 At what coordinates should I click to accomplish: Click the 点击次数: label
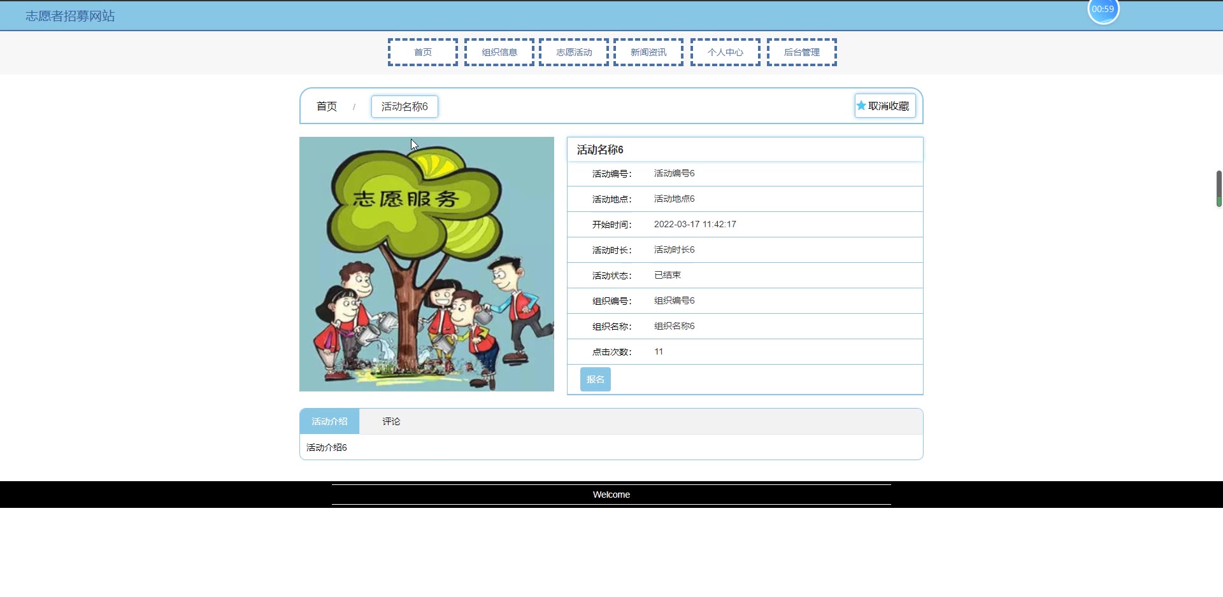pos(611,352)
